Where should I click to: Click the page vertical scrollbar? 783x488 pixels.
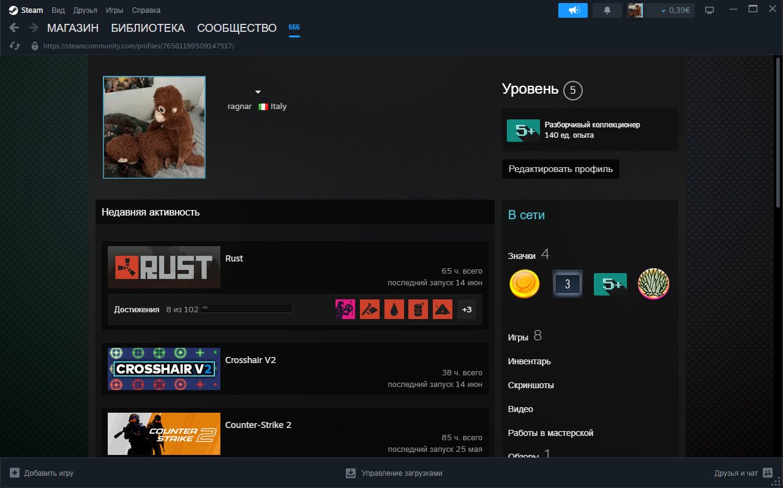click(x=779, y=132)
